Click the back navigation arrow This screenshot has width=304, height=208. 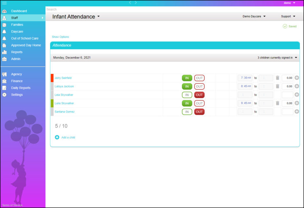pos(130,3)
